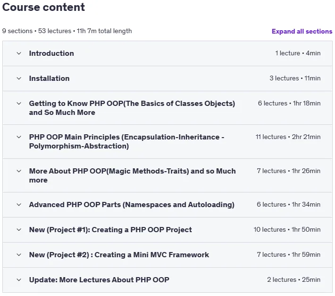Select the Installation section title
The width and height of the screenshot is (335, 296).
50,78
